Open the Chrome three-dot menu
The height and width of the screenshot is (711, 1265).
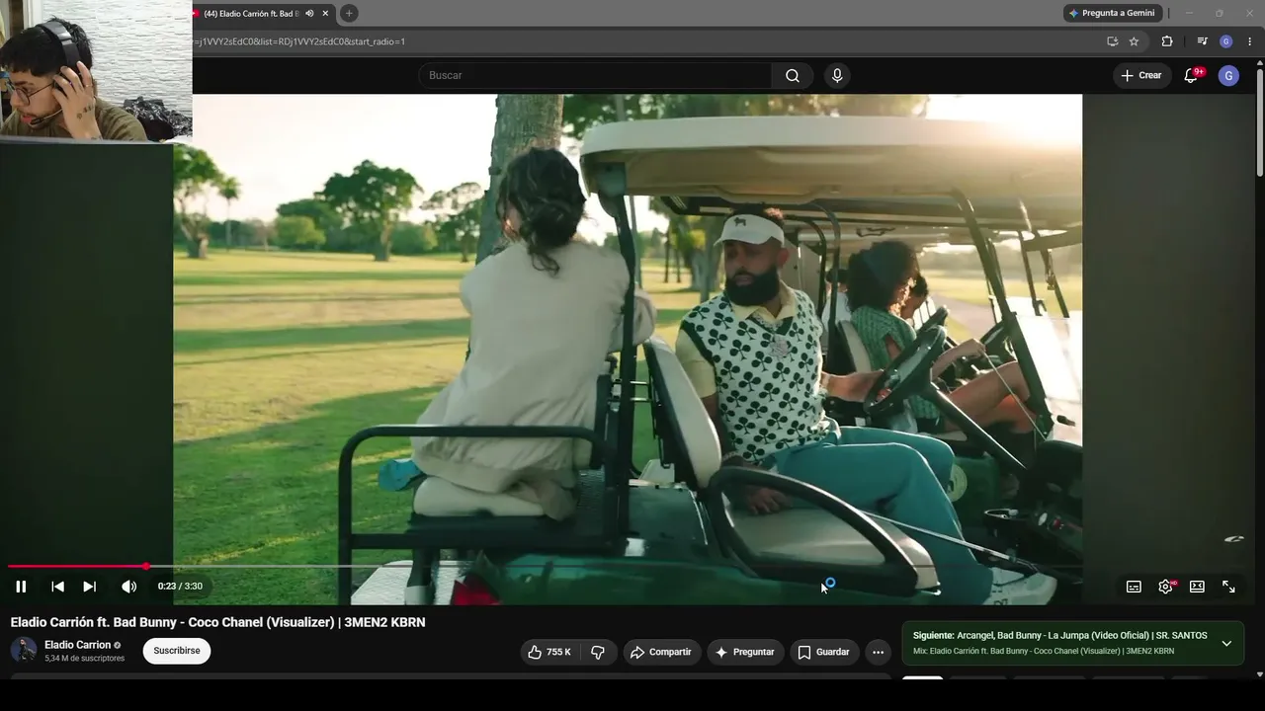coord(1250,41)
